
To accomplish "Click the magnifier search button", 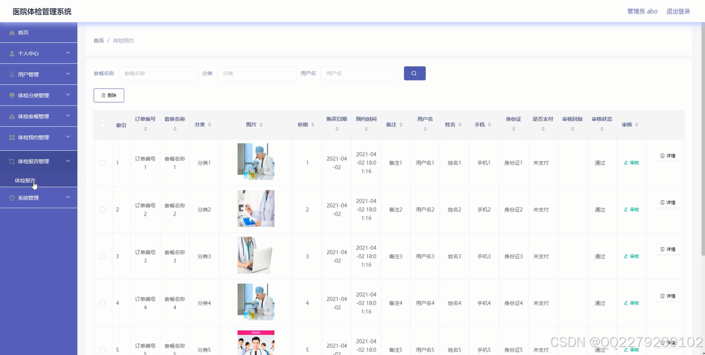I will coord(414,73).
